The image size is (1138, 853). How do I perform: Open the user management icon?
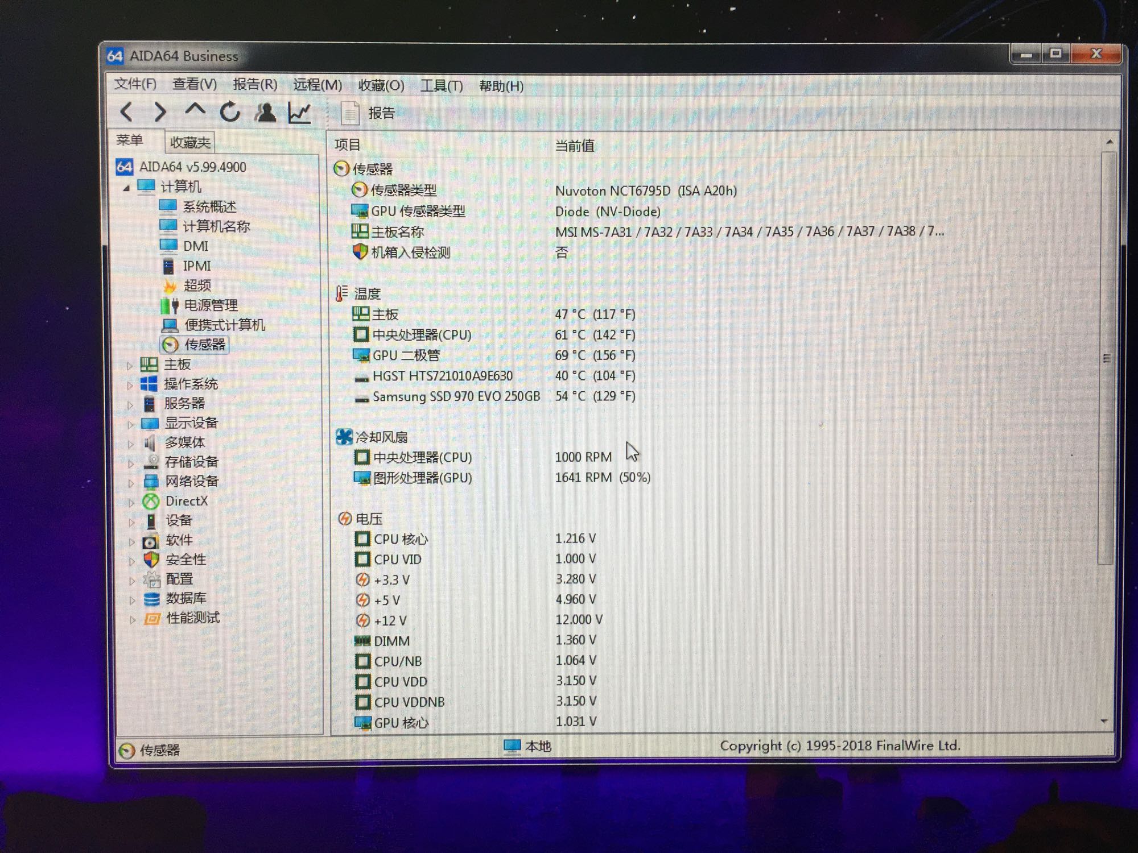(265, 113)
